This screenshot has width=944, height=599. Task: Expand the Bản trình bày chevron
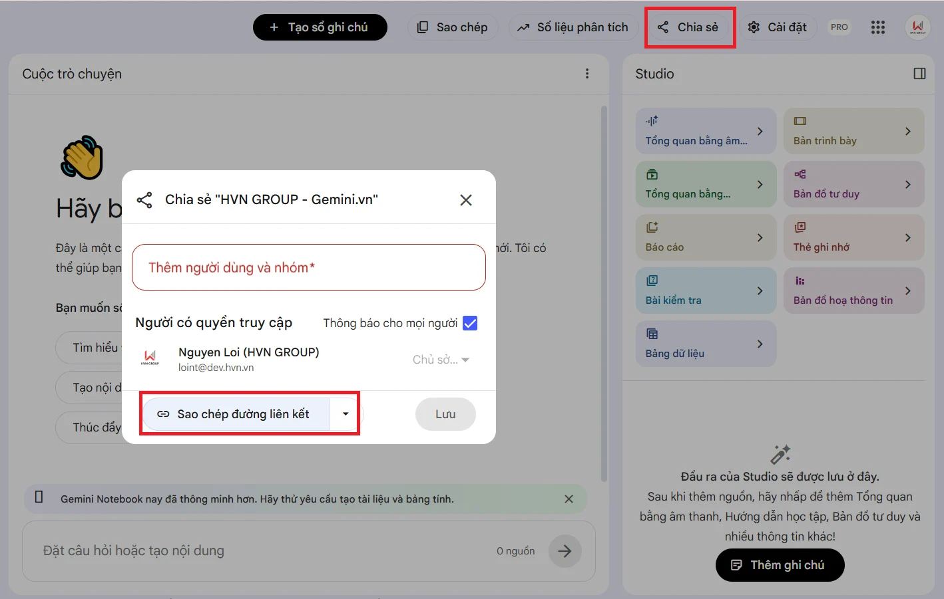click(908, 131)
